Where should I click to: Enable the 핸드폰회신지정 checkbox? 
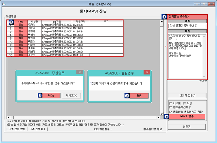click(x=170, y=107)
